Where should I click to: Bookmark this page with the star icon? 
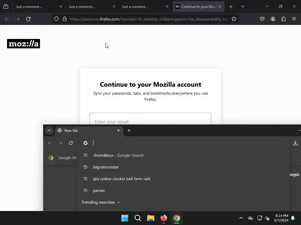point(234,19)
